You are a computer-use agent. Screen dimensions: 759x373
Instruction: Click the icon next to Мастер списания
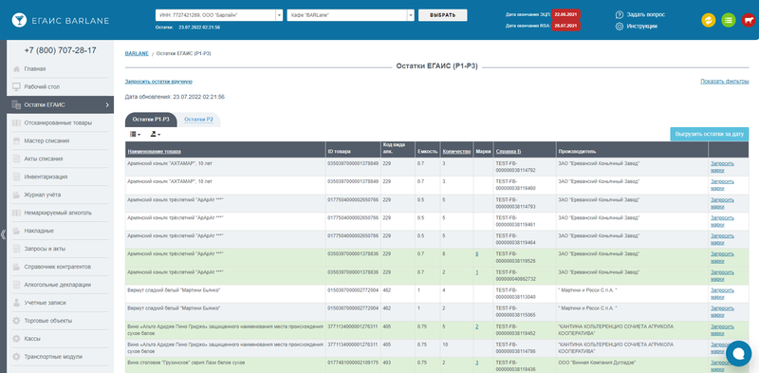(x=16, y=141)
